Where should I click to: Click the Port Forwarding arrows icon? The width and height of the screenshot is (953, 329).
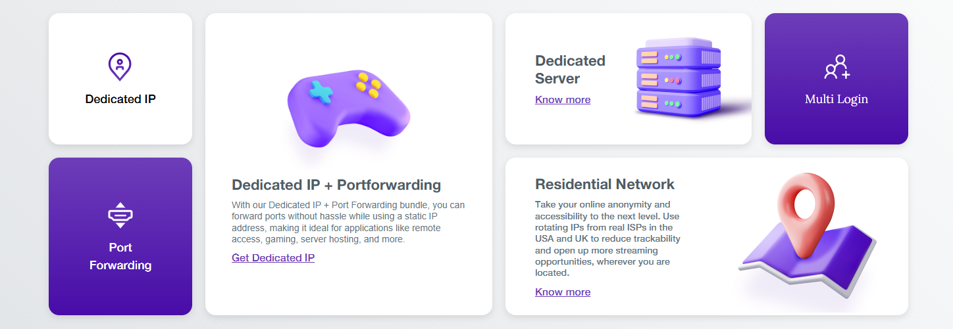click(x=120, y=215)
